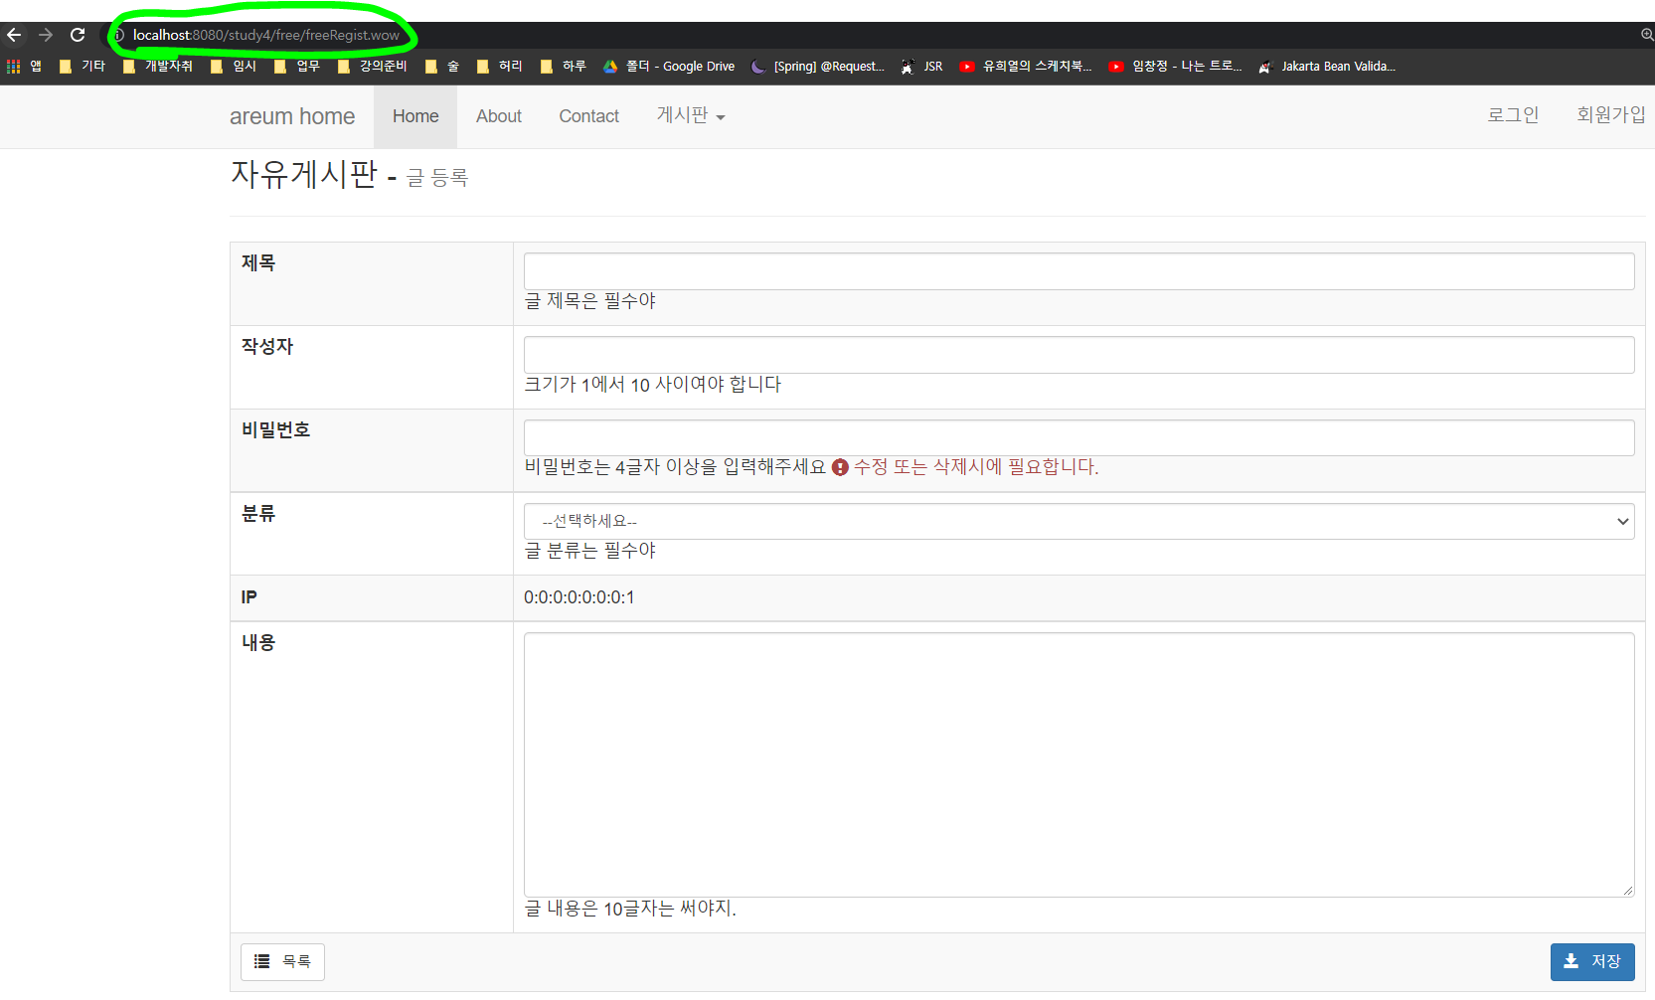Click the 목록 list button

(282, 961)
